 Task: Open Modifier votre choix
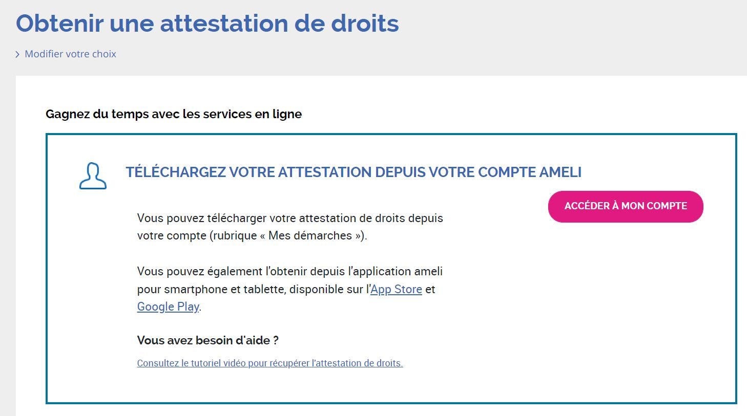point(71,53)
